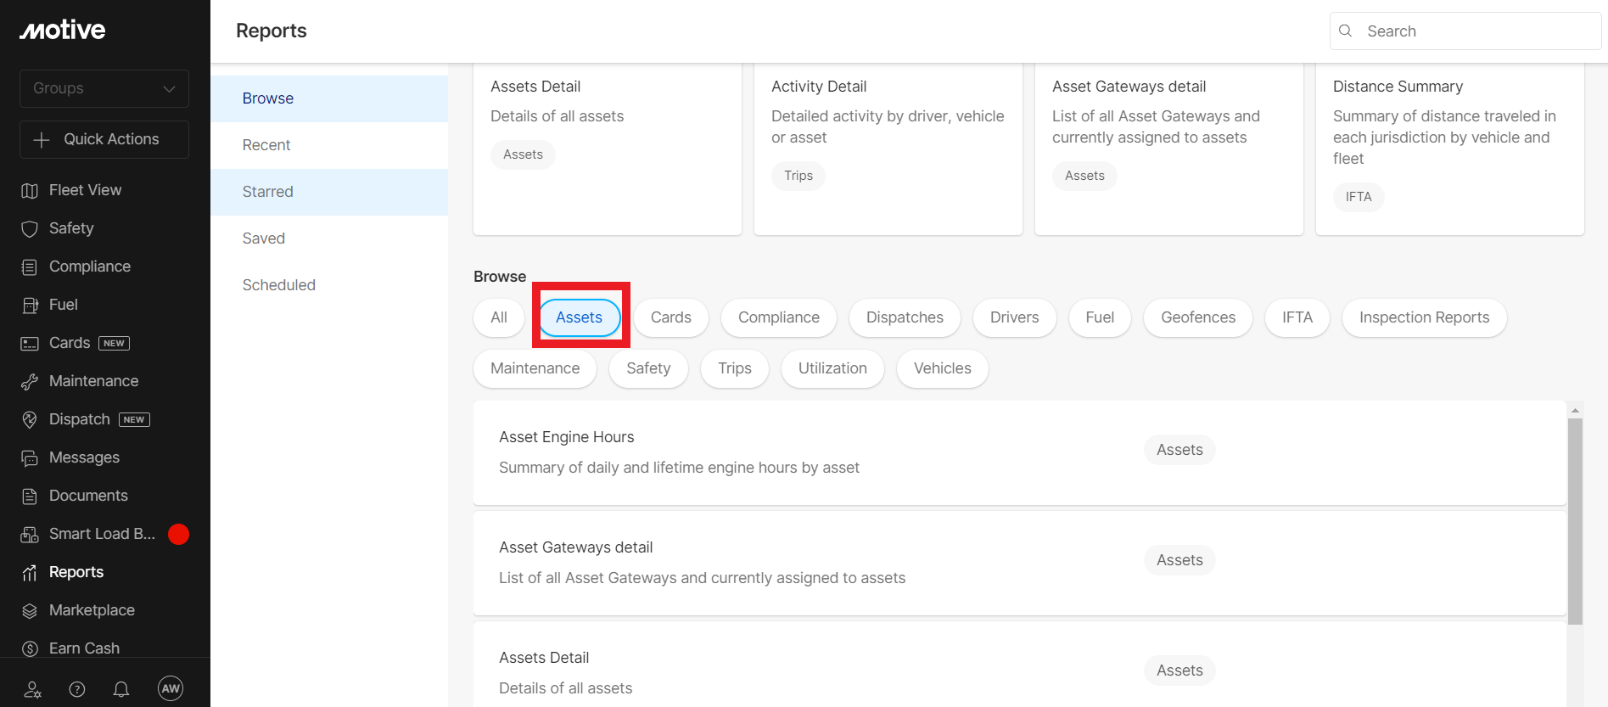Select the Recent tab
The width and height of the screenshot is (1608, 707).
click(x=329, y=145)
